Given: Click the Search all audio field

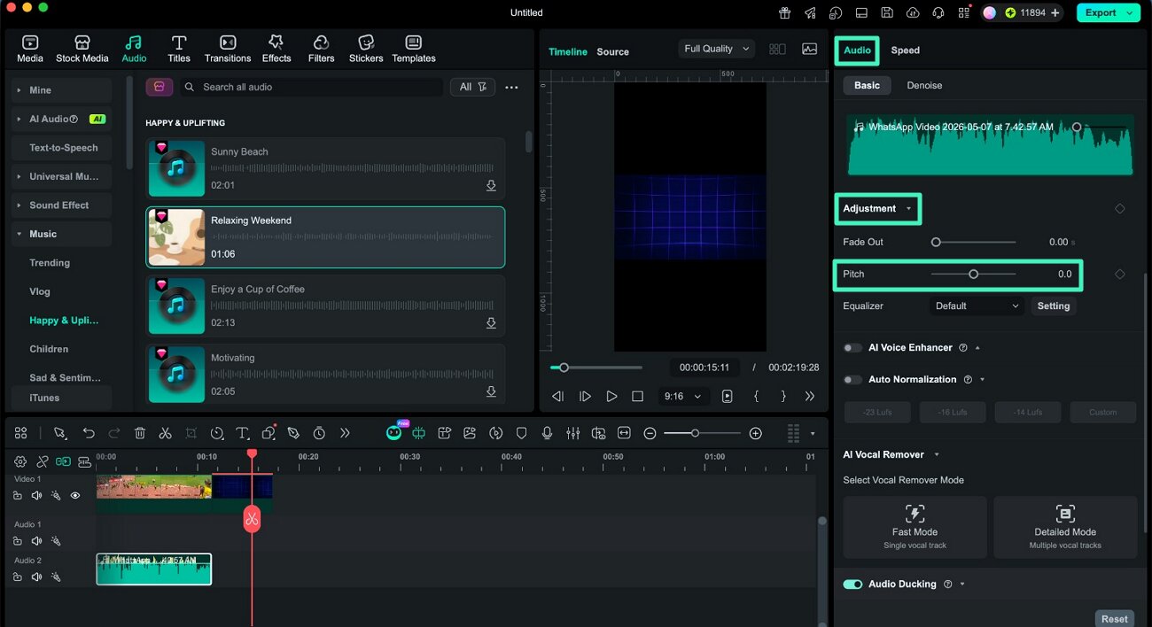Looking at the screenshot, I should 311,87.
